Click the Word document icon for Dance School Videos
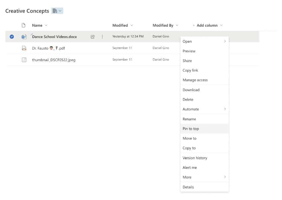 24,37
